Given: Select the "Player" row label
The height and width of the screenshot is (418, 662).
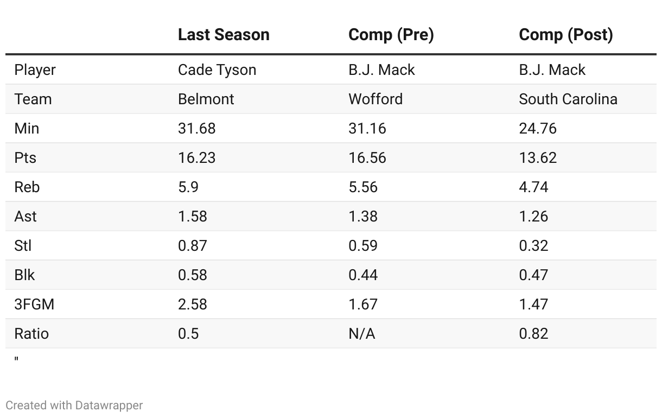Looking at the screenshot, I should tap(35, 70).
